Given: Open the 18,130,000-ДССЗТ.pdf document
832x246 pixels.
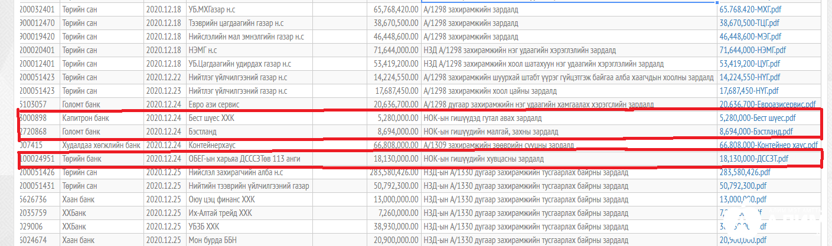Looking at the screenshot, I should click(754, 159).
